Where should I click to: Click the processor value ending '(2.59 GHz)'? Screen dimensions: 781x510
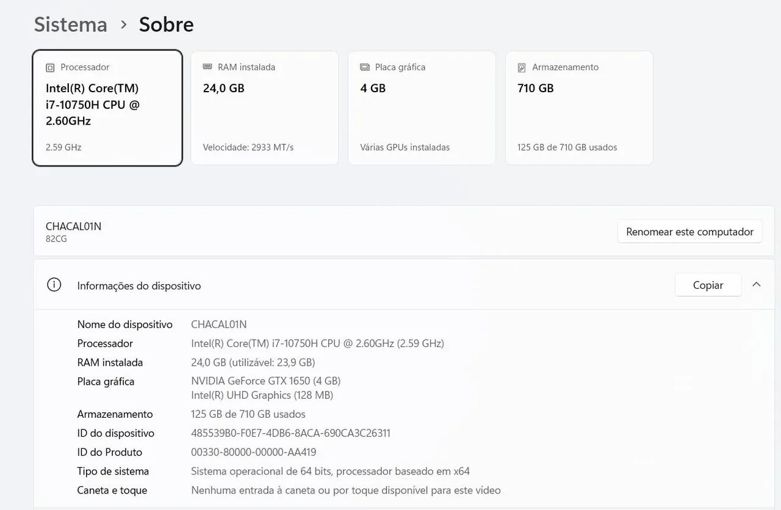(318, 343)
